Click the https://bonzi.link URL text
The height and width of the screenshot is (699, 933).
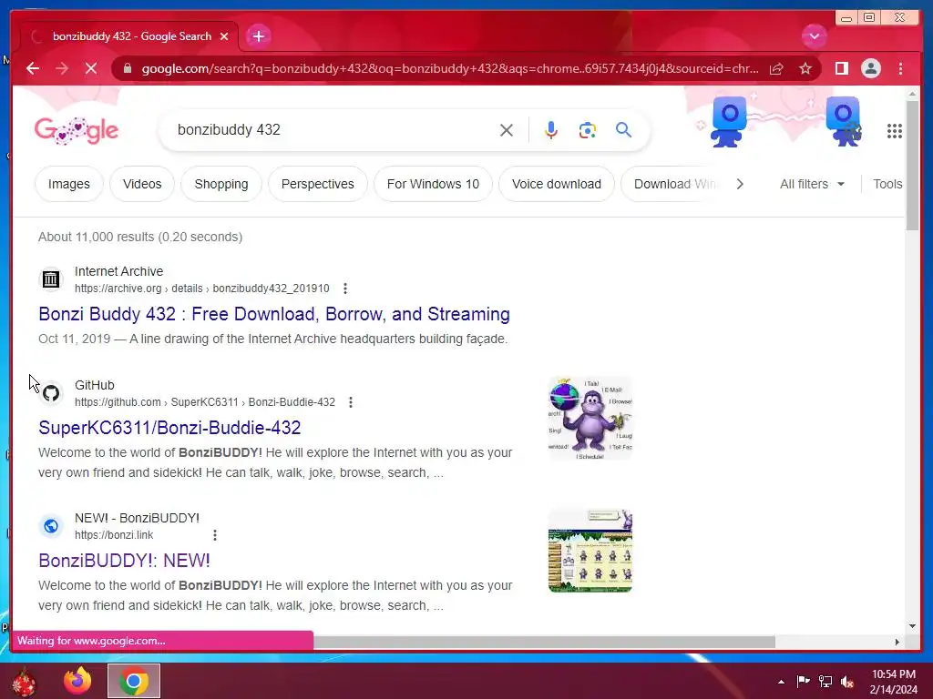[x=114, y=535]
